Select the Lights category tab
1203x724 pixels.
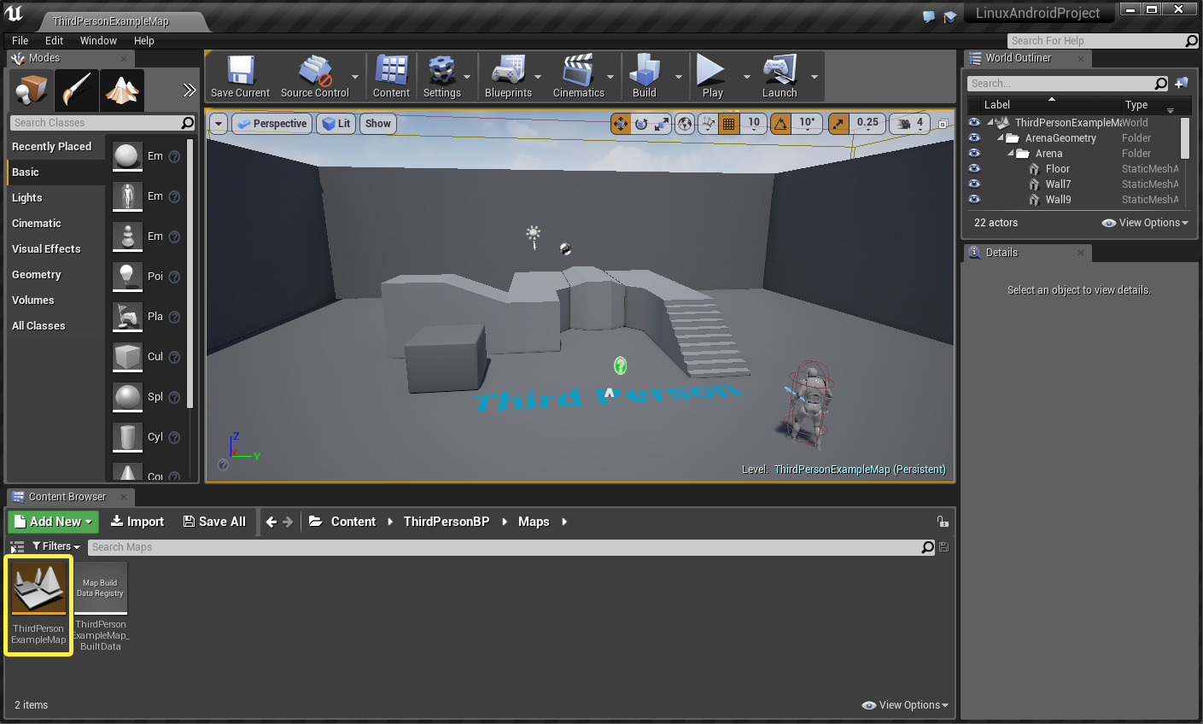(27, 198)
